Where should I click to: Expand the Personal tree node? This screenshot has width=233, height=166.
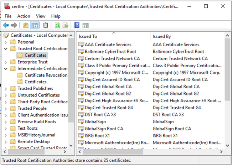pos(6,42)
